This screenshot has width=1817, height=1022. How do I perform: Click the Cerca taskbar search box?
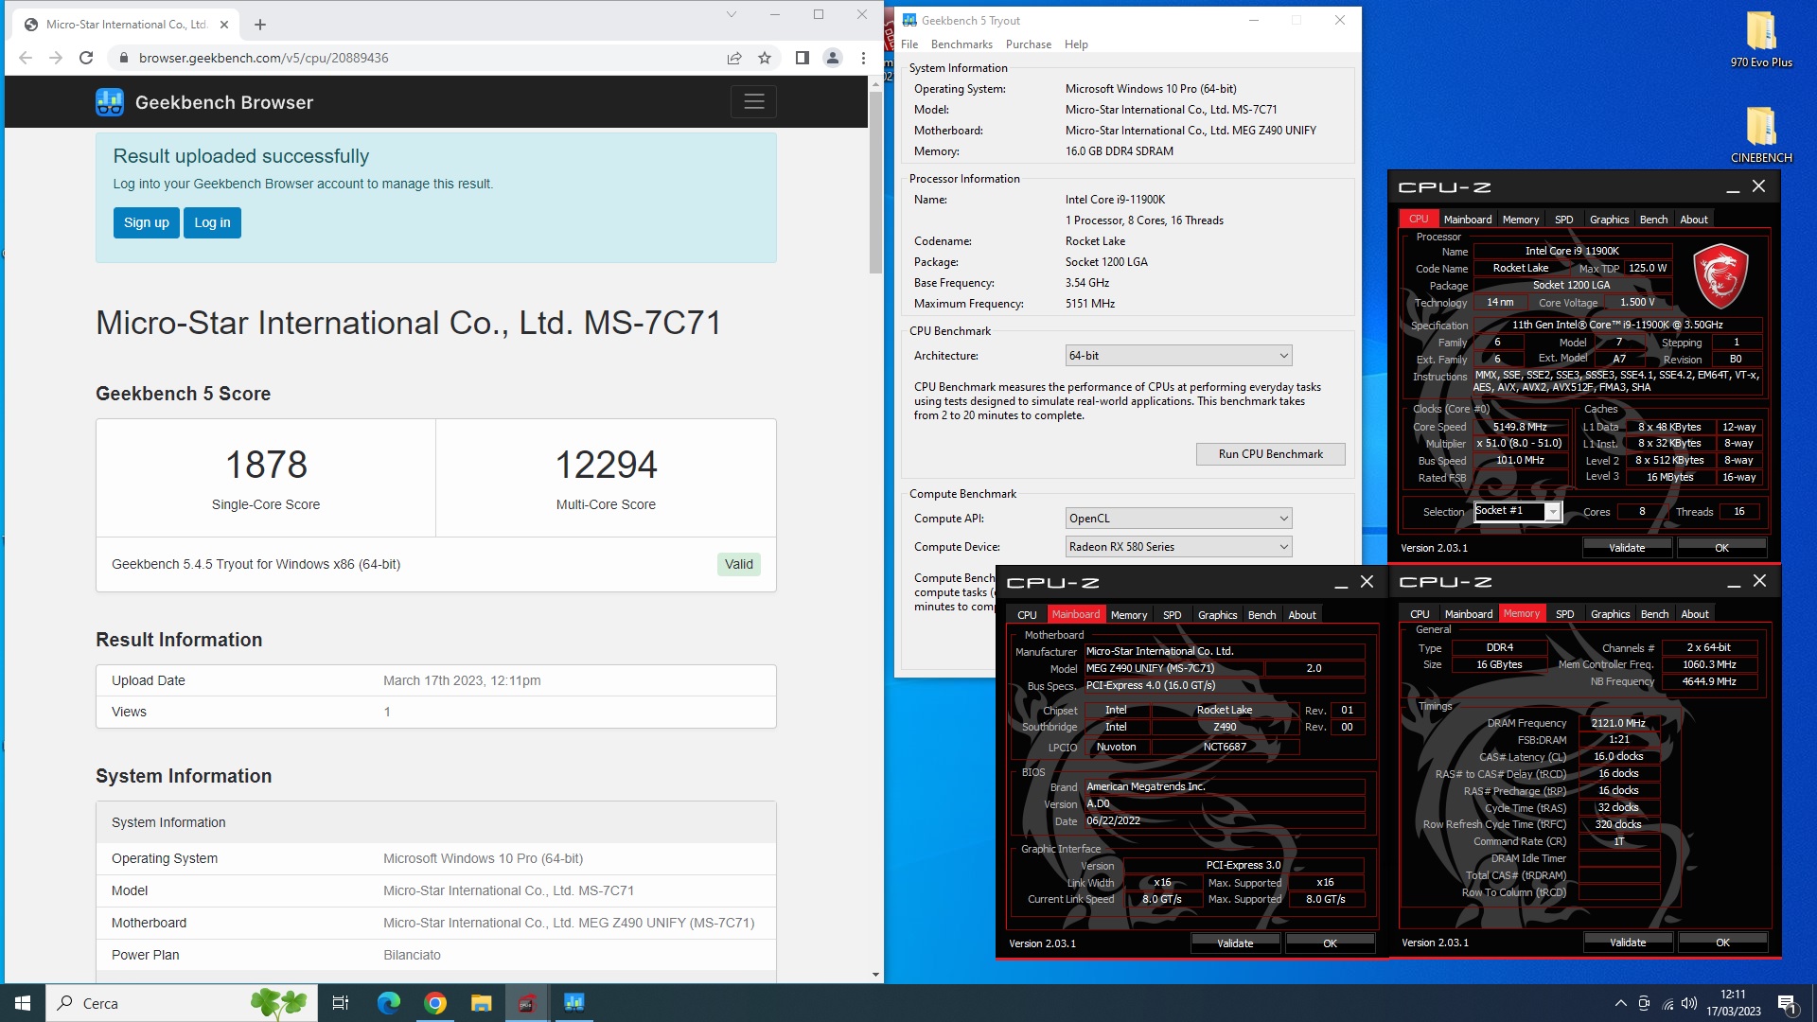[182, 1003]
